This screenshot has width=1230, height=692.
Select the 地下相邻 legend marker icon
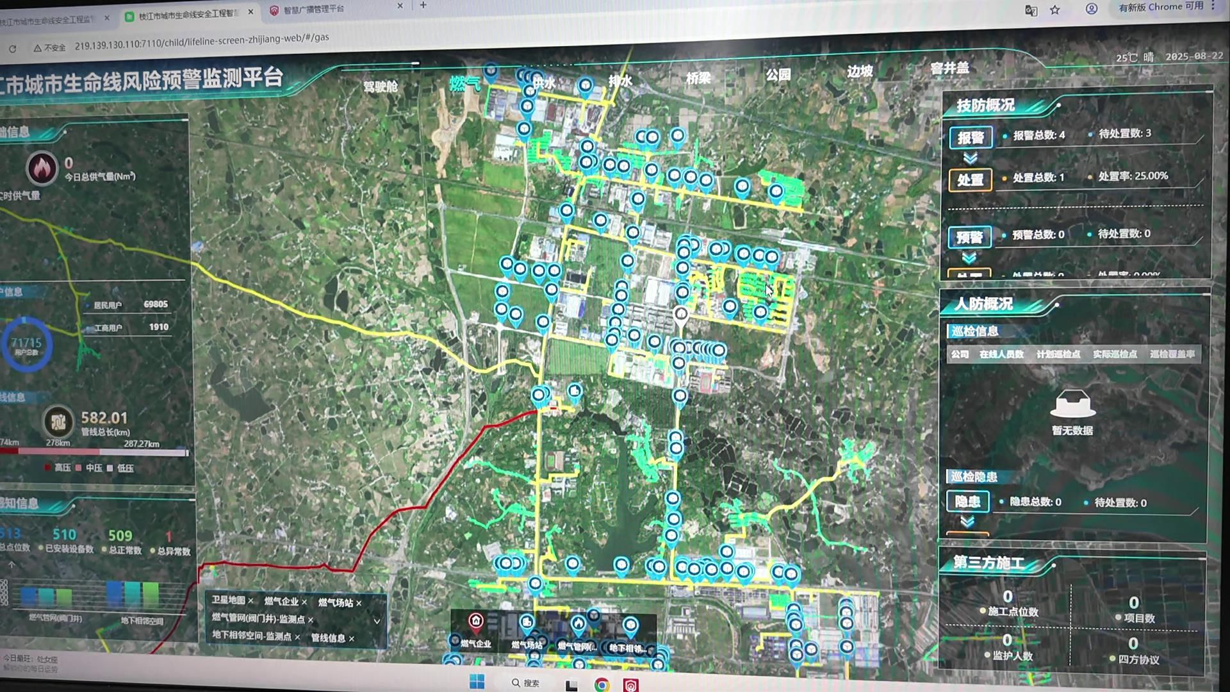630,625
